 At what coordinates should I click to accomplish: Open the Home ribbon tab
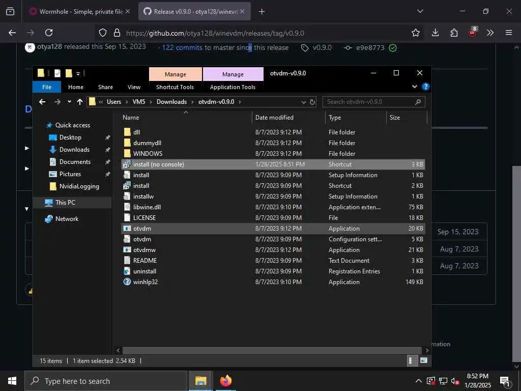(x=76, y=87)
